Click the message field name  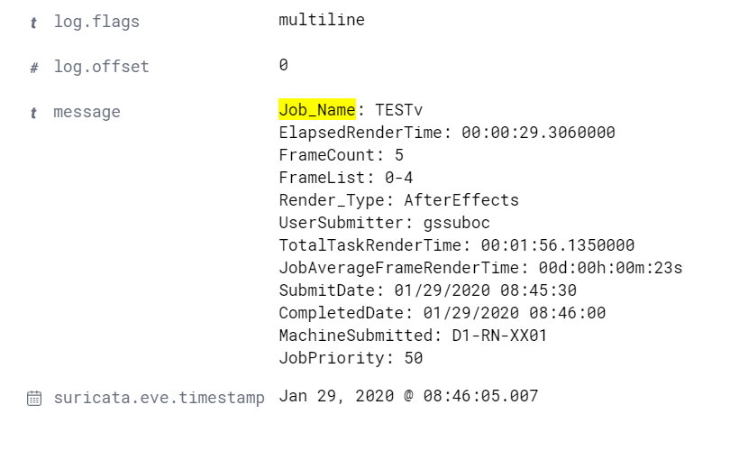click(x=87, y=112)
